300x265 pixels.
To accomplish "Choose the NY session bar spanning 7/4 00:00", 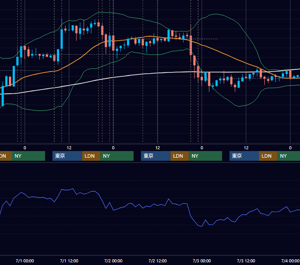I will [x=289, y=156].
